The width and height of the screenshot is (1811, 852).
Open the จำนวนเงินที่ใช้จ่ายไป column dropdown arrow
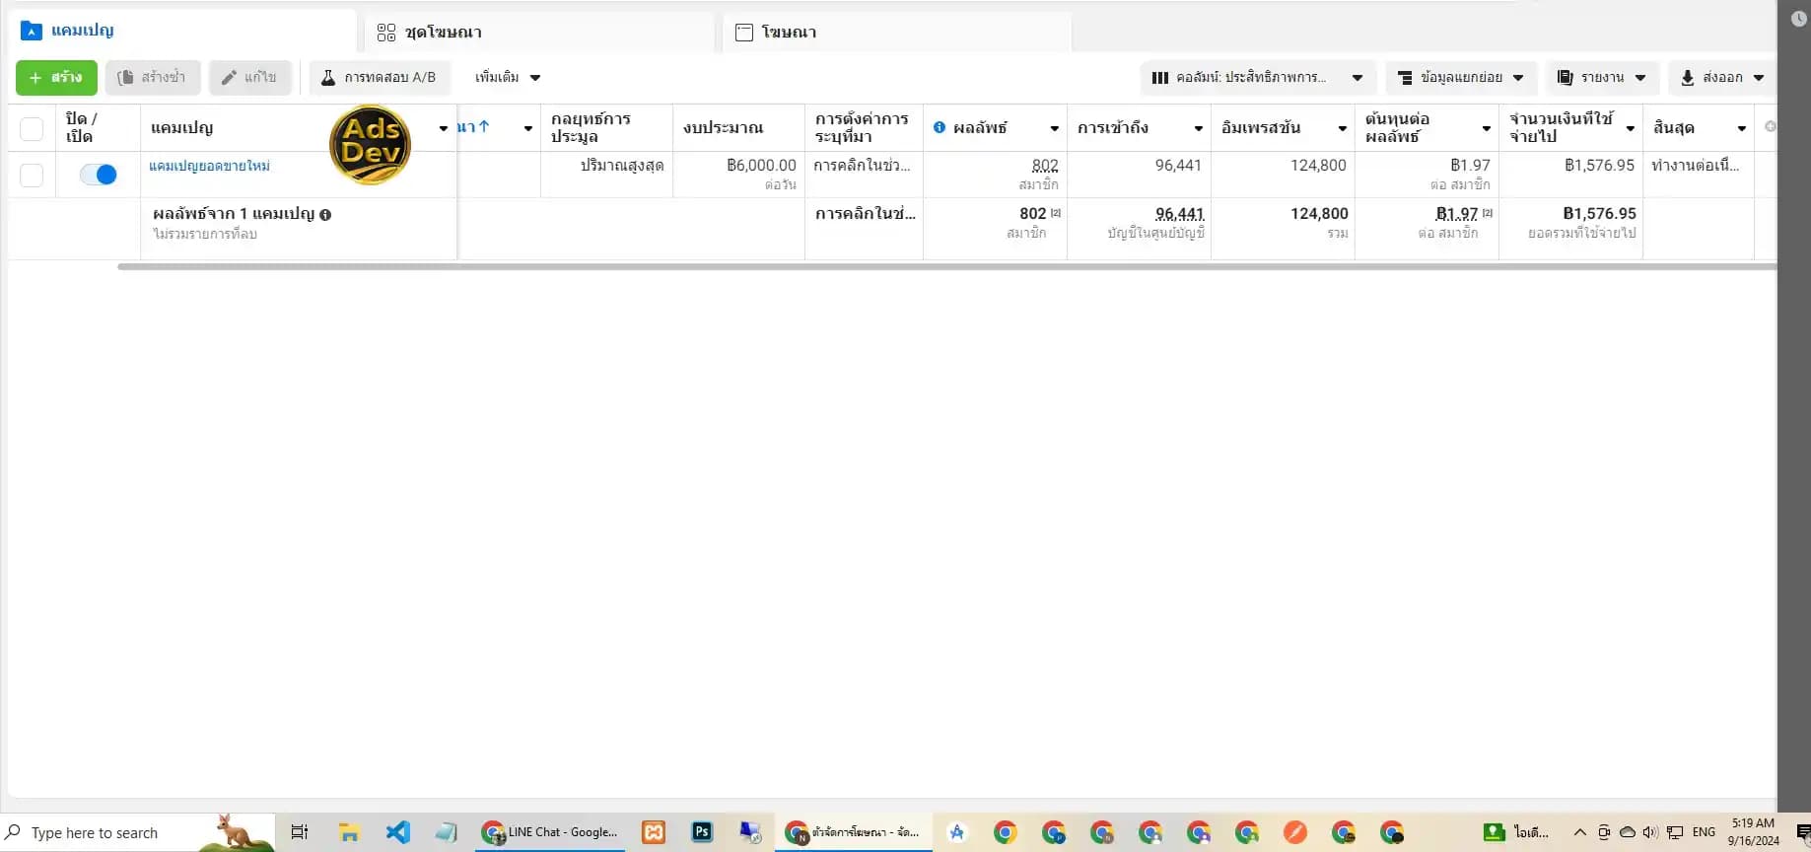[x=1630, y=128]
